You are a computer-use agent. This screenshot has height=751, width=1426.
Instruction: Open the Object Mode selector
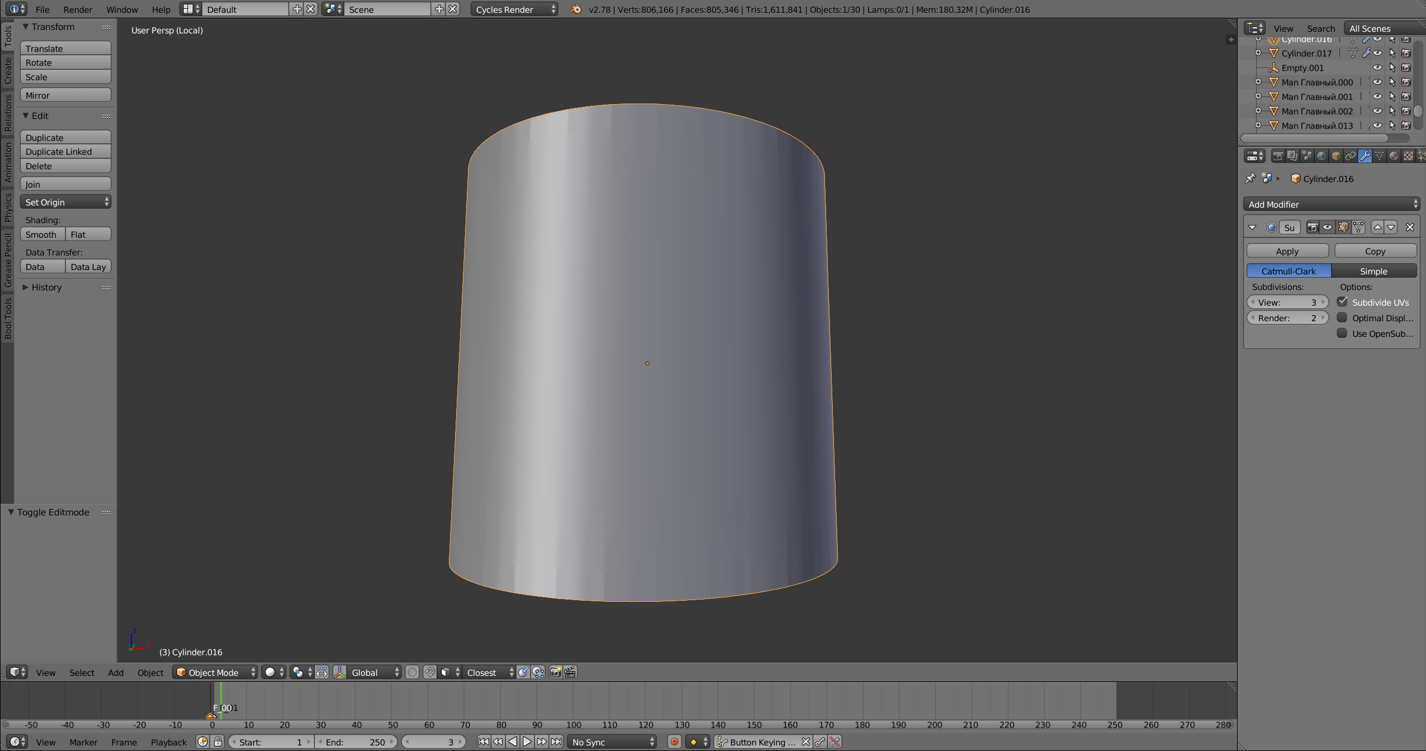click(215, 673)
